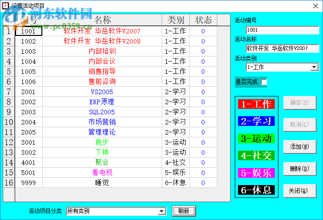Screen dimensions: 323x220
Task: Click the 确定(U) button
Action: (300, 102)
